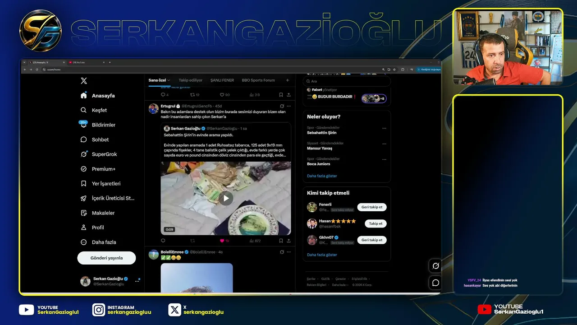Open SuperGrok from the sidebar
Viewport: 577px width, 325px height.
(99, 154)
